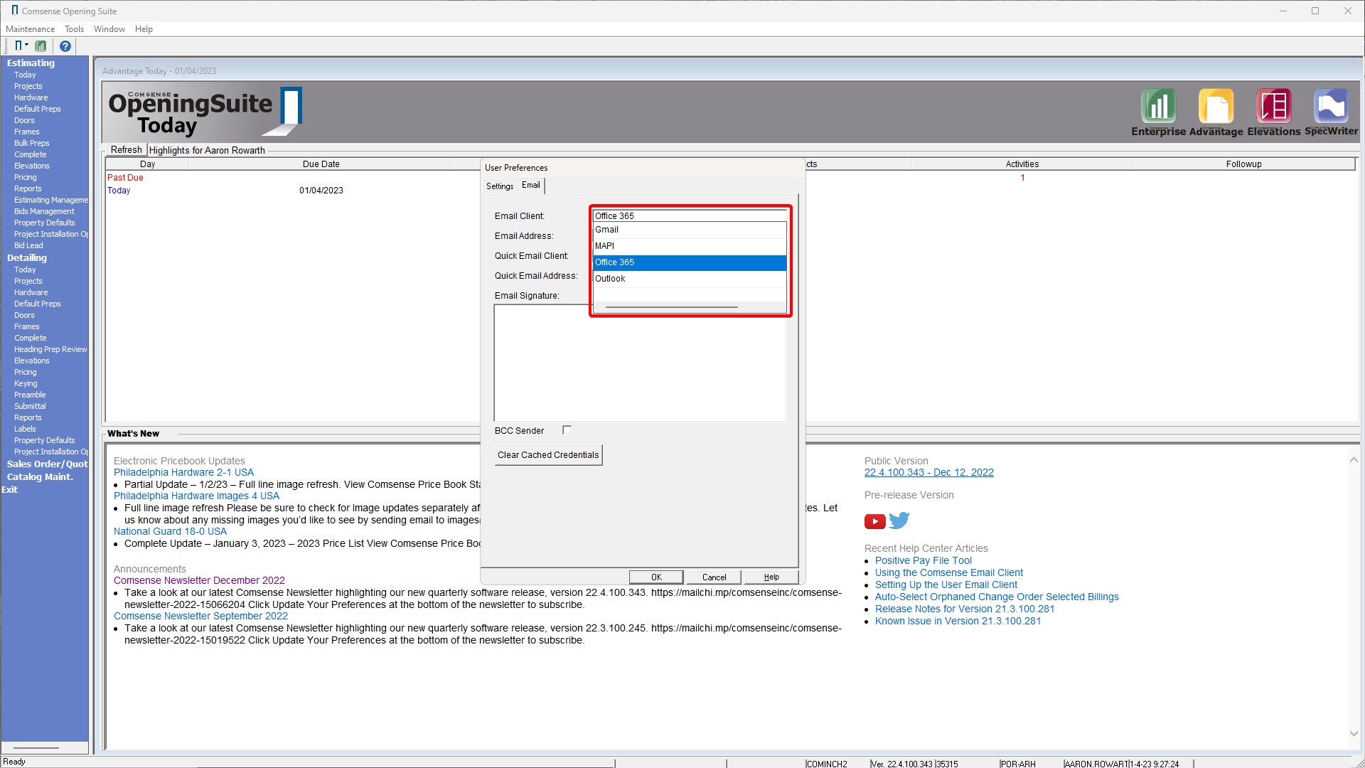Open Comsense Newsletter September 2022 link
Screen dimensions: 1365x768
200,616
